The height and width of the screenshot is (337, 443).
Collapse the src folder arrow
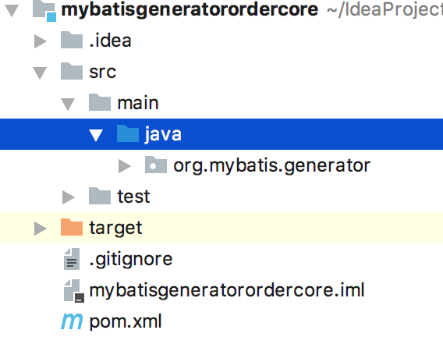40,73
